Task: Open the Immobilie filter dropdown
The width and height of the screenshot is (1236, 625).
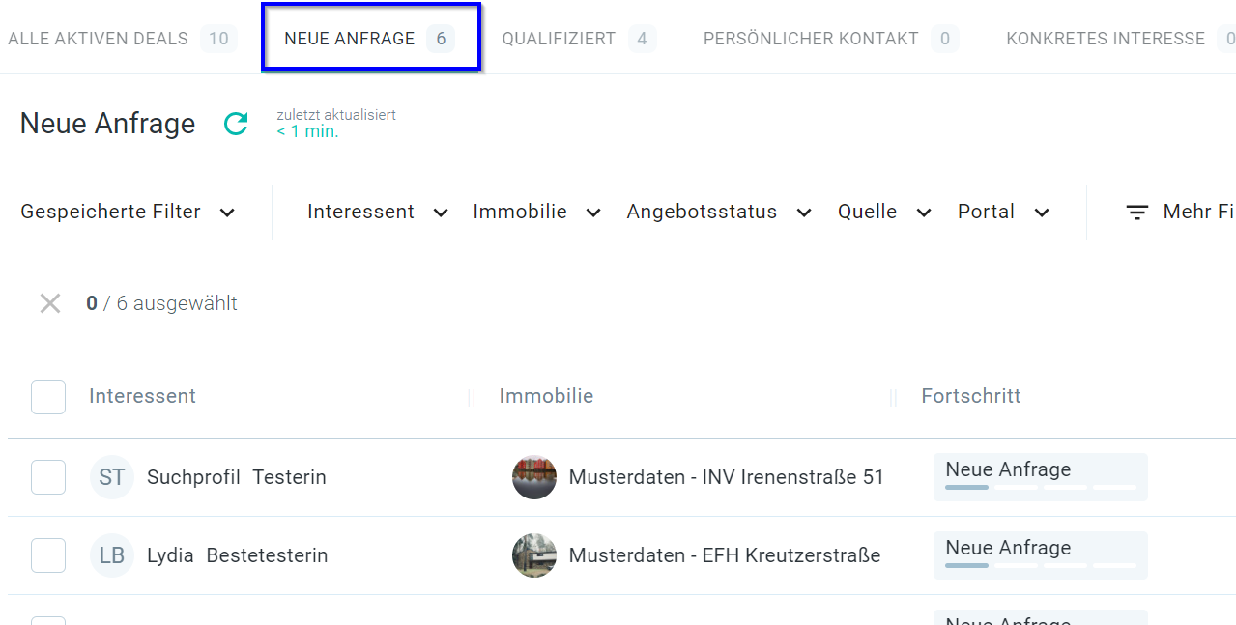Action: [536, 213]
